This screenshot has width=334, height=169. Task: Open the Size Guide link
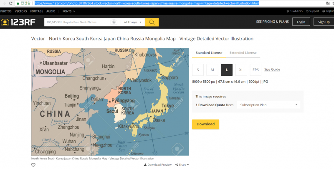[x=272, y=70]
